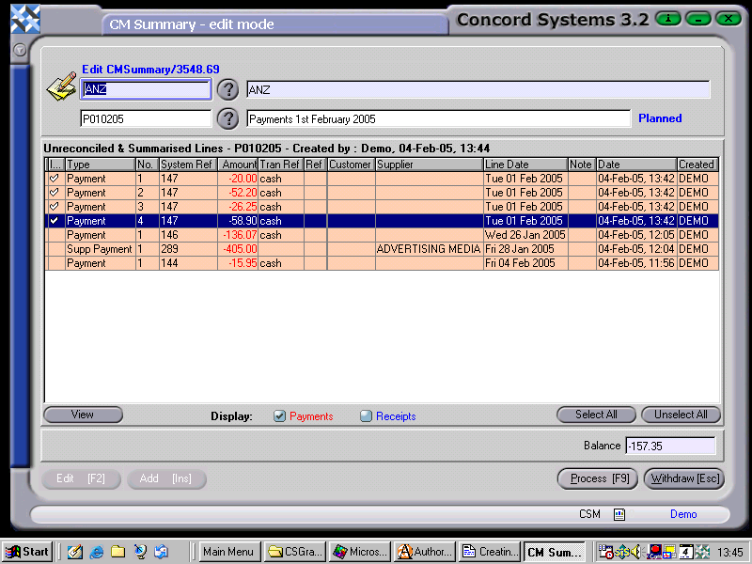The height and width of the screenshot is (564, 752).
Task: Click inside the Balance amount field
Action: (670, 446)
